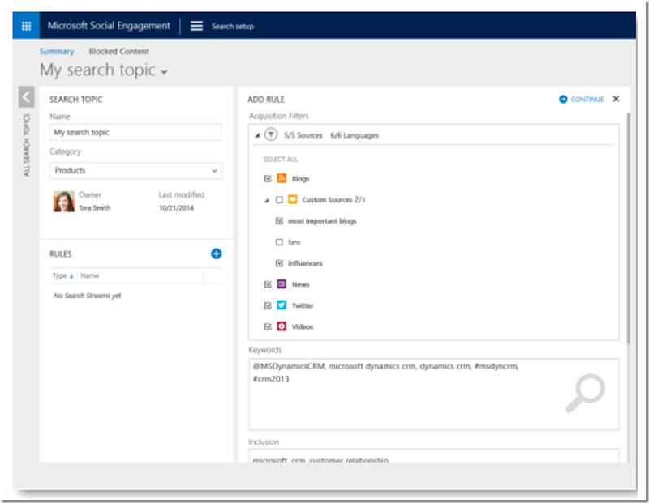Viewport: 649px width, 503px height.
Task: Click the Add Rule panel scrollbar
Action: click(x=628, y=228)
